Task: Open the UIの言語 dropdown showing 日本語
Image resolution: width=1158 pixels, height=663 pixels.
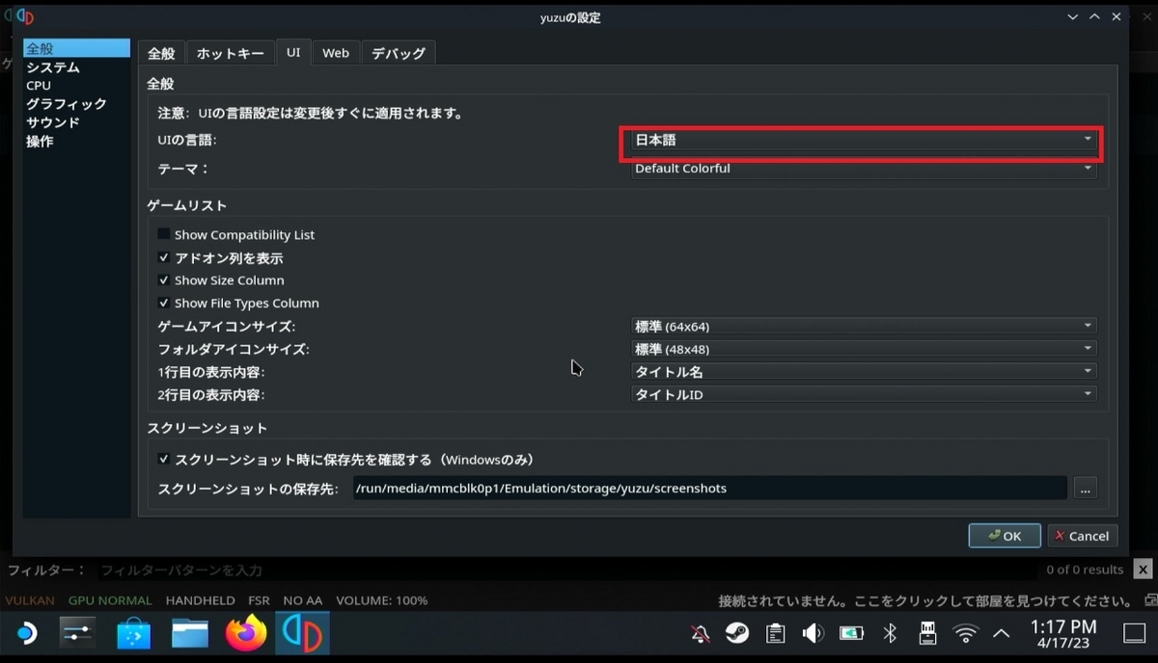Action: [x=863, y=140]
